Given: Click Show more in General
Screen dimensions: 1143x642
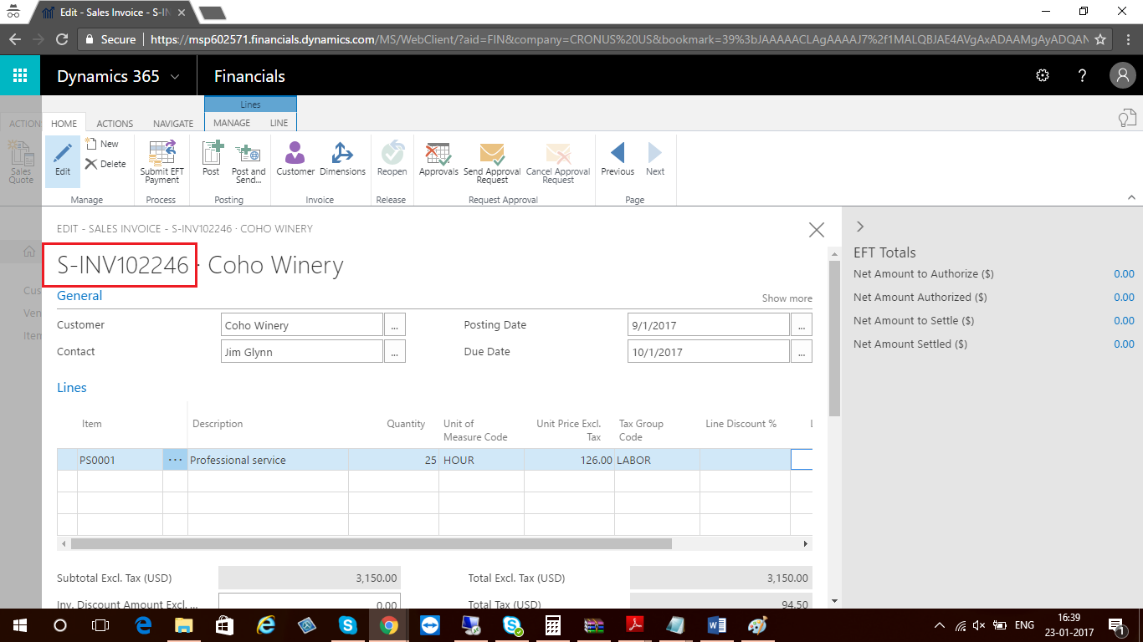Looking at the screenshot, I should (x=787, y=298).
